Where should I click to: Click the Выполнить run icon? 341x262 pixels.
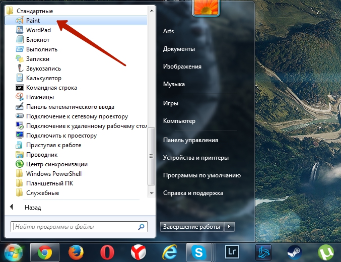[20, 49]
